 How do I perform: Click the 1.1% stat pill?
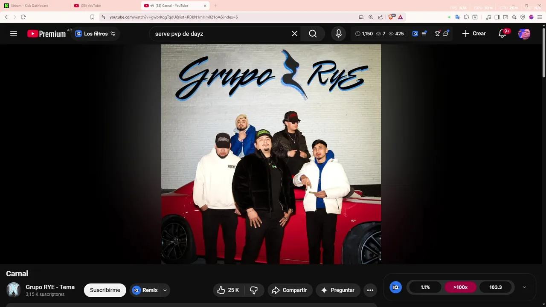[x=425, y=287]
